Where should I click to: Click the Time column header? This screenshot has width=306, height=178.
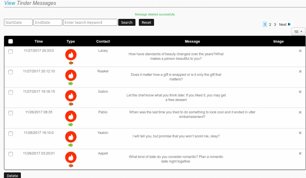(x=39, y=41)
